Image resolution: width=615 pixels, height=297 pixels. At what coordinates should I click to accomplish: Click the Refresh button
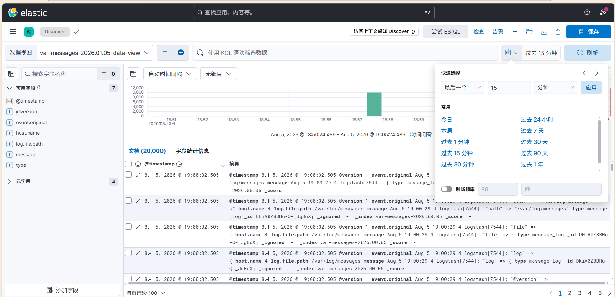point(587,53)
